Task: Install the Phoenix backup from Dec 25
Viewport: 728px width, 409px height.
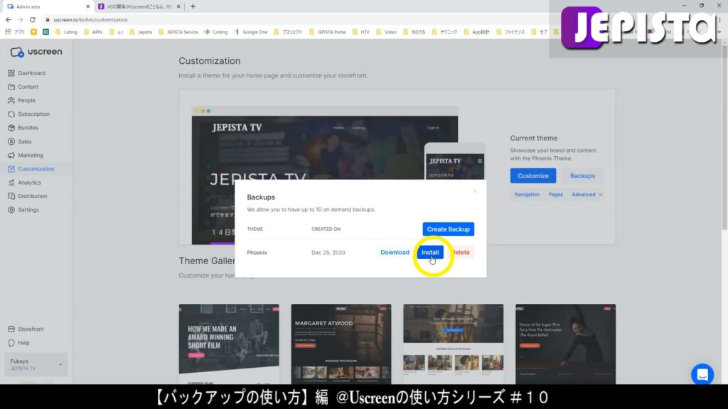Action: pyautogui.click(x=429, y=252)
